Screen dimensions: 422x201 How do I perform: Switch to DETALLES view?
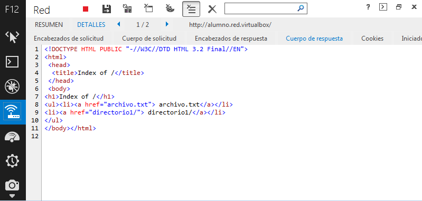(91, 25)
